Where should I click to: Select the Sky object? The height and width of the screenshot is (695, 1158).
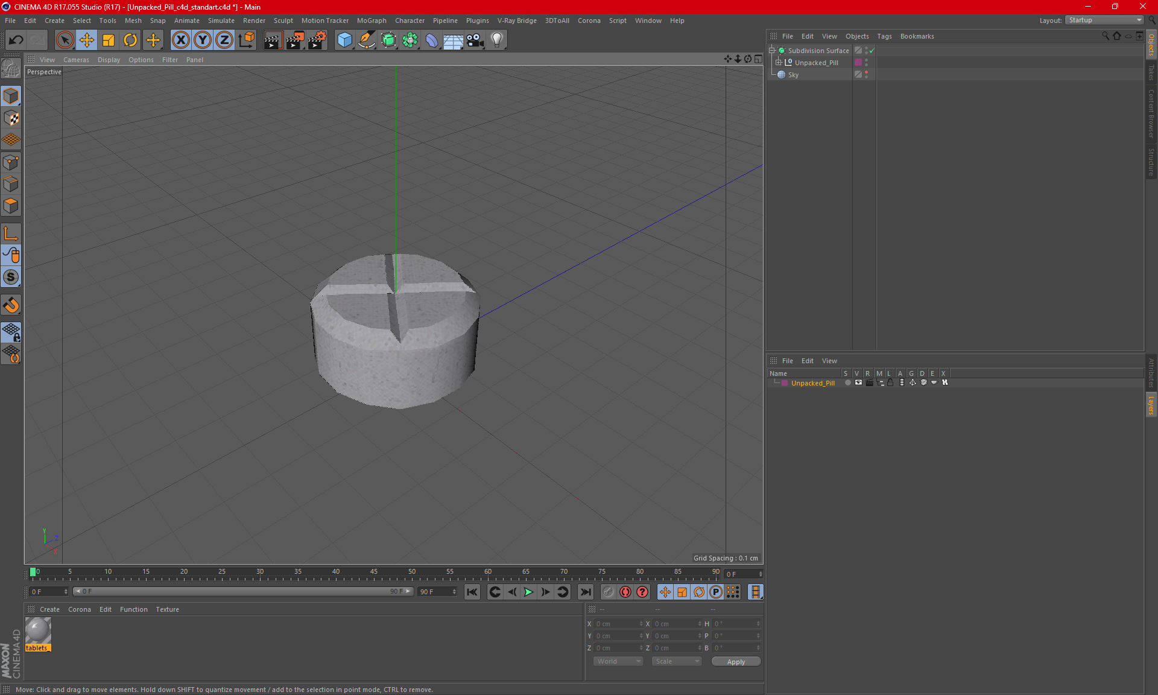[x=793, y=75]
